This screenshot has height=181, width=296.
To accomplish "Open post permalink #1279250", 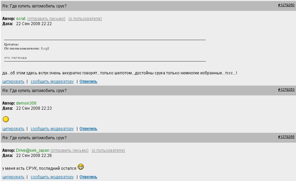I will (x=286, y=5).
